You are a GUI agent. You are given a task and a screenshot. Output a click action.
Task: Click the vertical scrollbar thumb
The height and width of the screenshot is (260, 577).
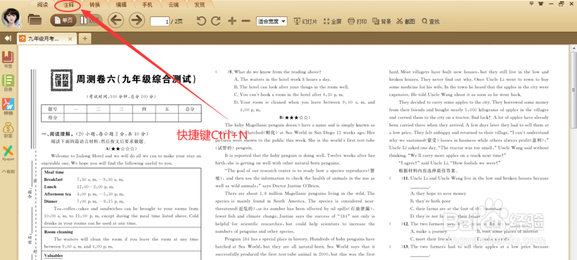574,90
